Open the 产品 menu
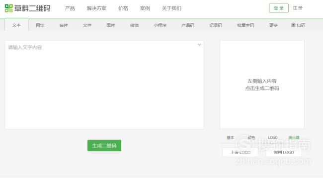Image resolution: width=323 pixels, height=178 pixels. pyautogui.click(x=70, y=8)
